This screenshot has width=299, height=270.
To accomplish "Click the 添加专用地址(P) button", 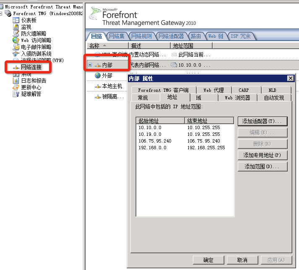I will (263, 155).
